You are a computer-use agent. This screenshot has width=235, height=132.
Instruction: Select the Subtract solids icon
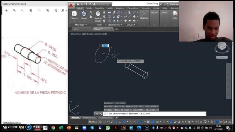tap(109, 16)
